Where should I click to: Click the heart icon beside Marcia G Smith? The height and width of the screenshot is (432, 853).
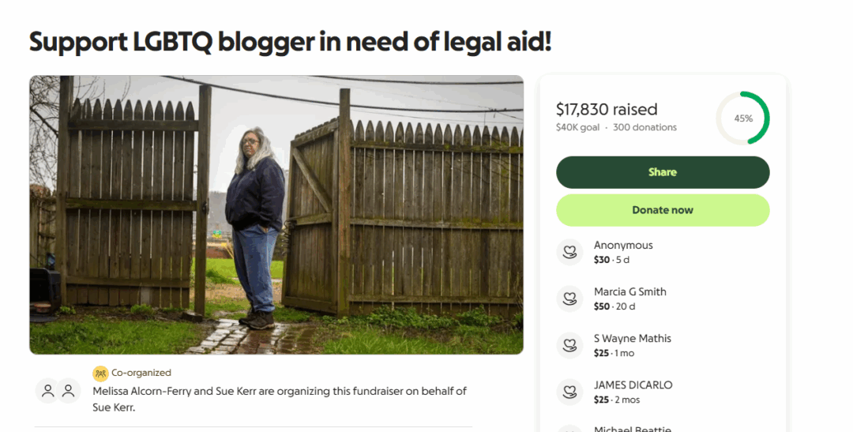tap(569, 299)
